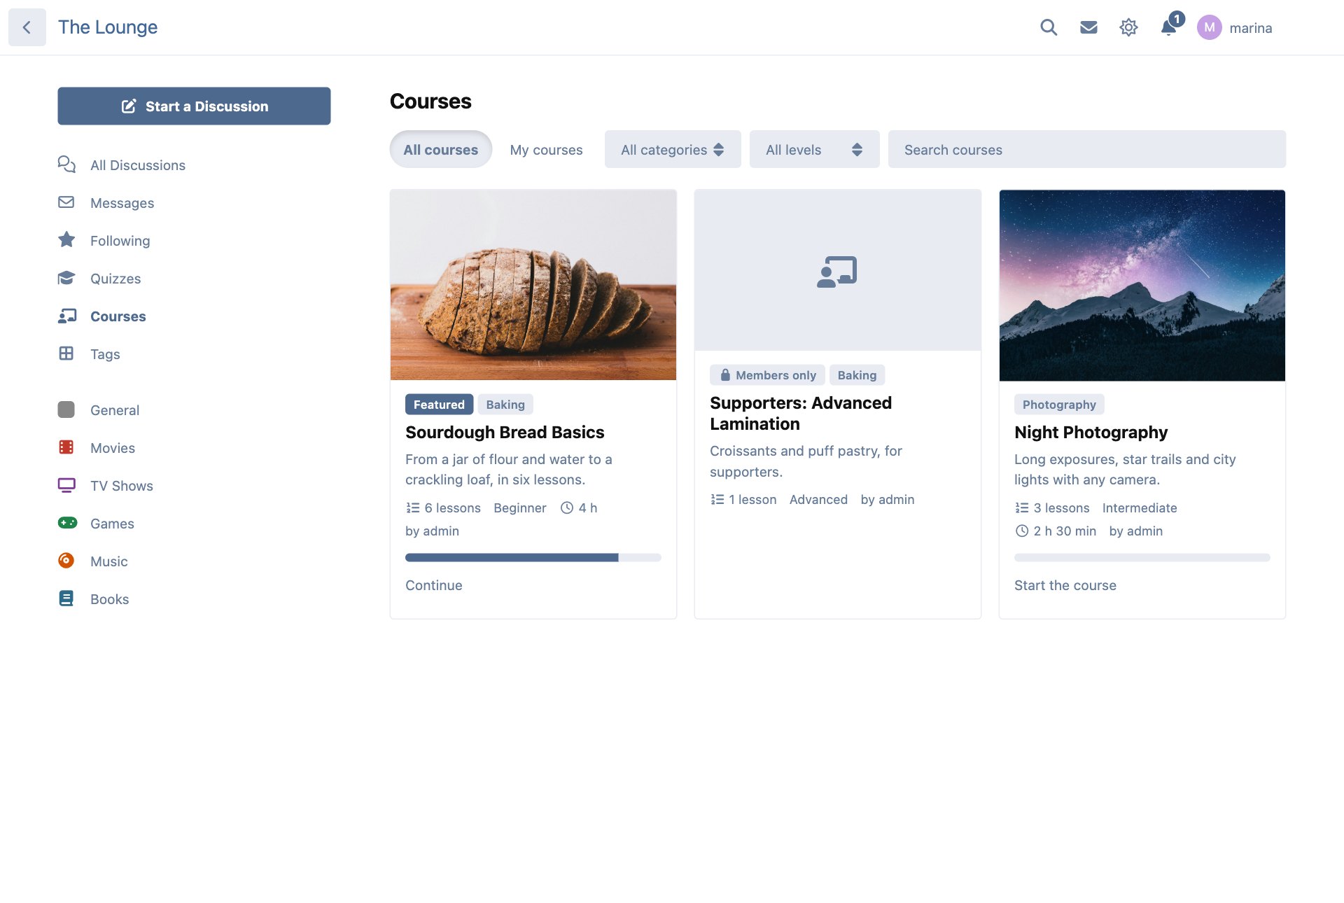Click the Supporters course placeholder image
The width and height of the screenshot is (1344, 903).
click(x=837, y=270)
